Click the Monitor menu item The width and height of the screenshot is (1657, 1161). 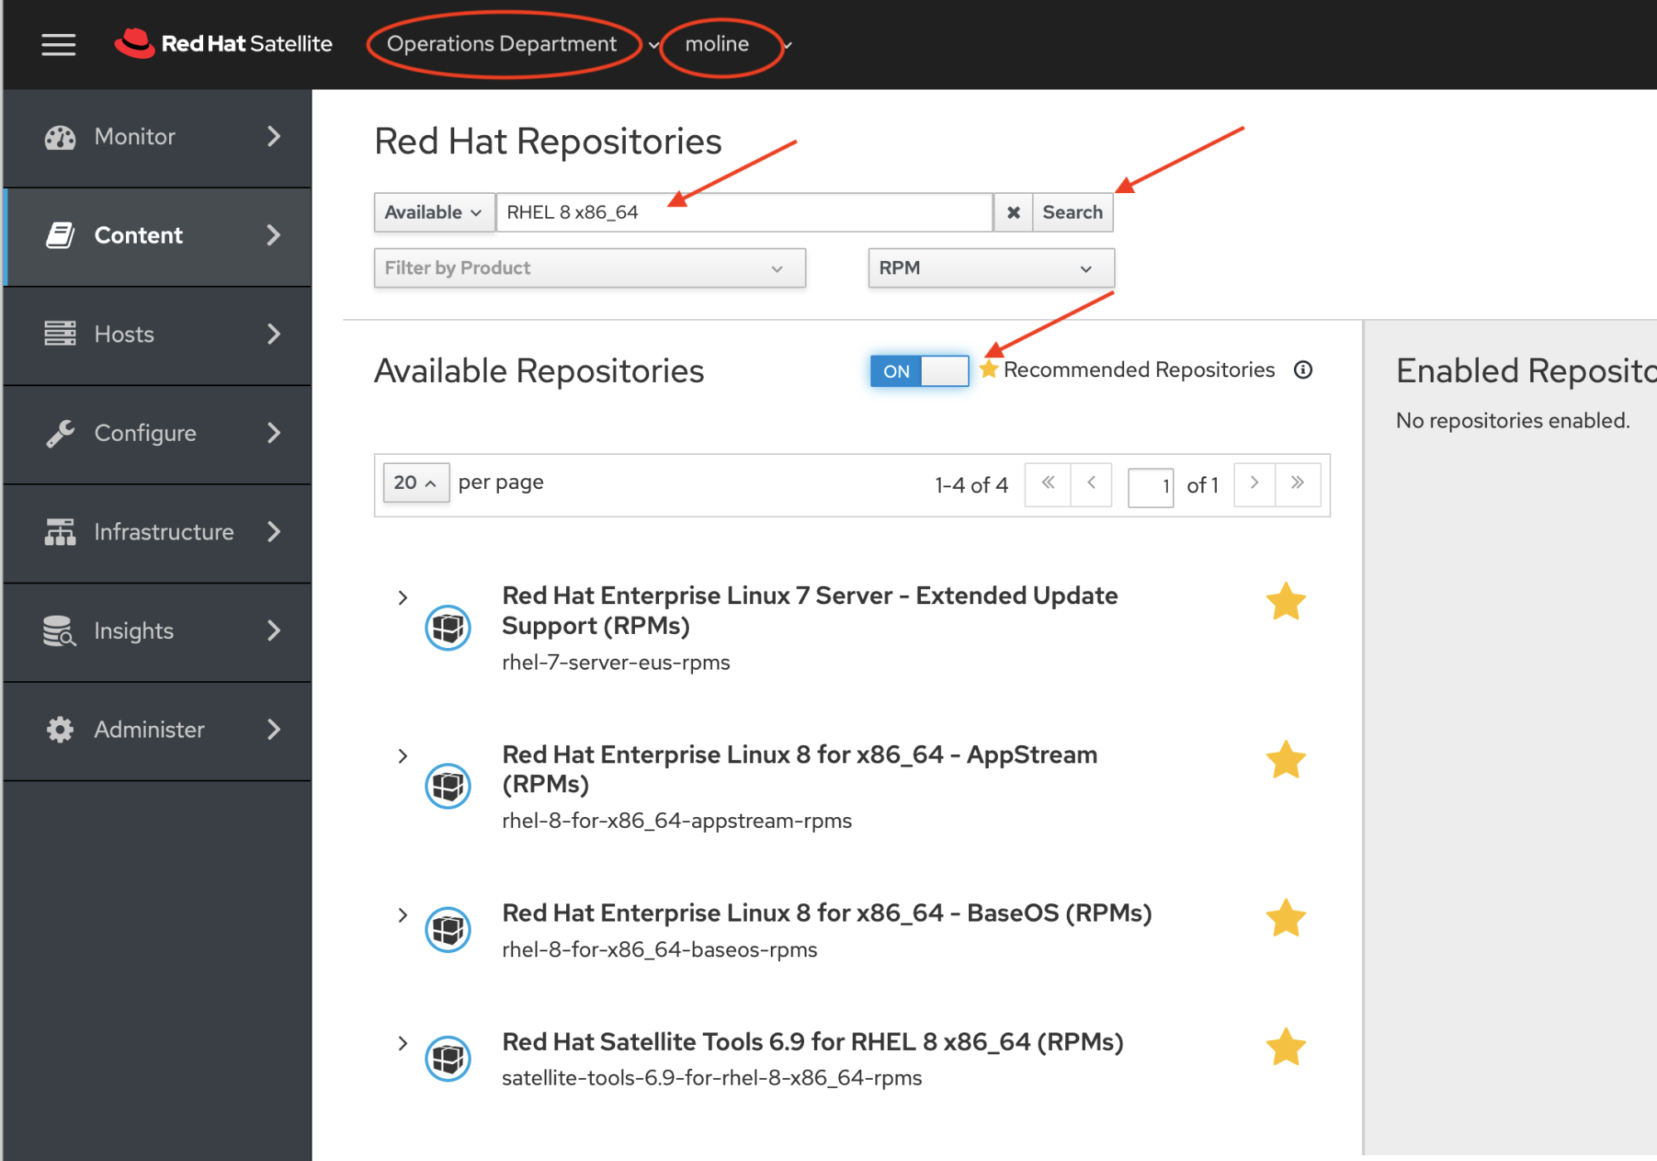pyautogui.click(x=136, y=136)
